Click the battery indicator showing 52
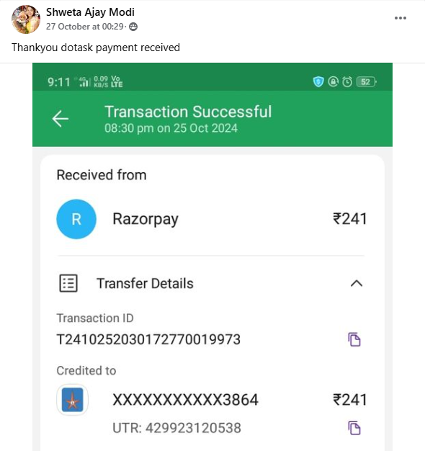This screenshot has height=451, width=425. [366, 81]
